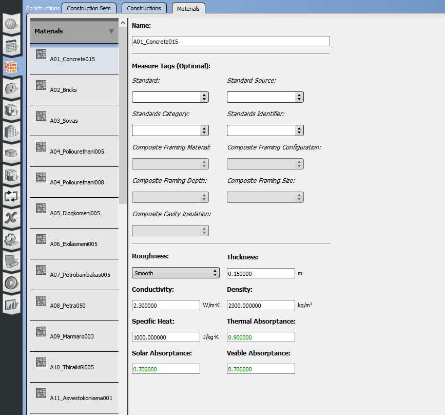The image size is (445, 415).
Task: Open the Standard Source dropdown
Action: pos(265,97)
